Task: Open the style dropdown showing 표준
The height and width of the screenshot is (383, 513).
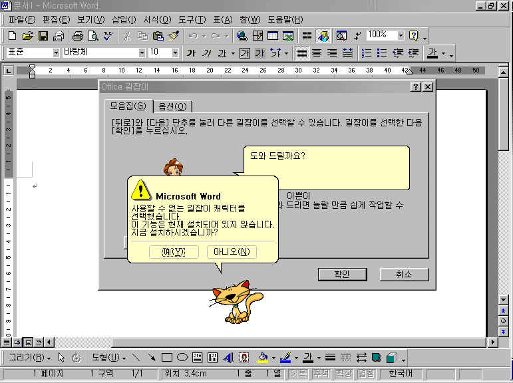Action: tap(56, 53)
